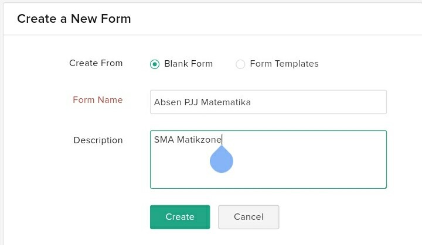Screen dimensions: 422x245
Task: Click the Form Templates label text
Action: coord(284,64)
